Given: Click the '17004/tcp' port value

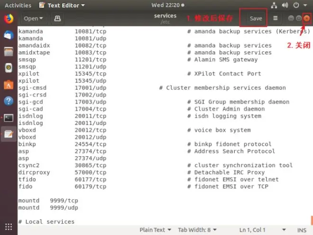Looking at the screenshot, I should click(91, 109).
